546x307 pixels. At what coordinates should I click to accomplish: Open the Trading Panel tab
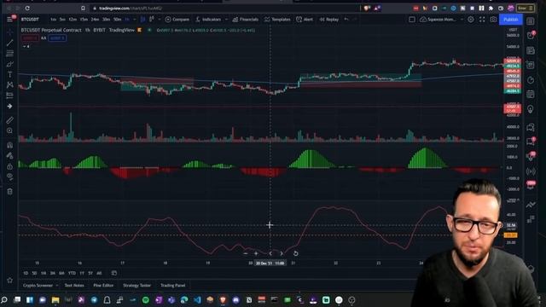[172, 286]
